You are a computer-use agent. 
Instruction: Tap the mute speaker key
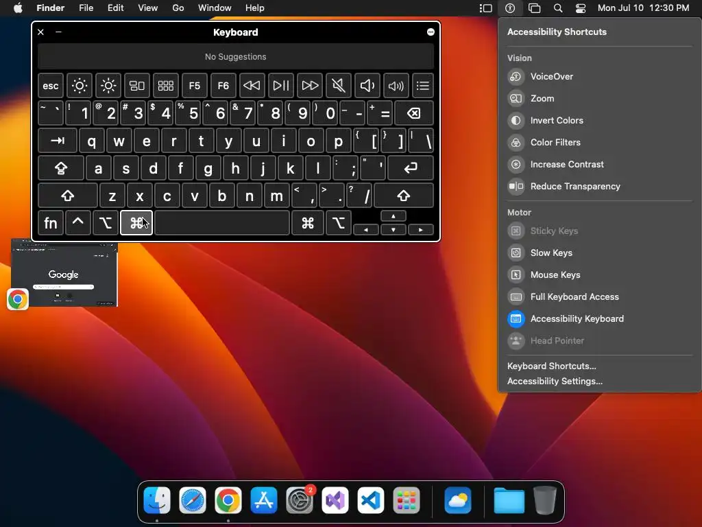339,85
